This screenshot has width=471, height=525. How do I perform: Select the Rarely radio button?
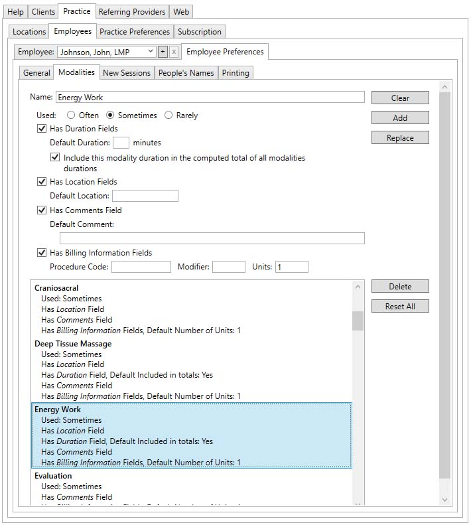[x=168, y=115]
